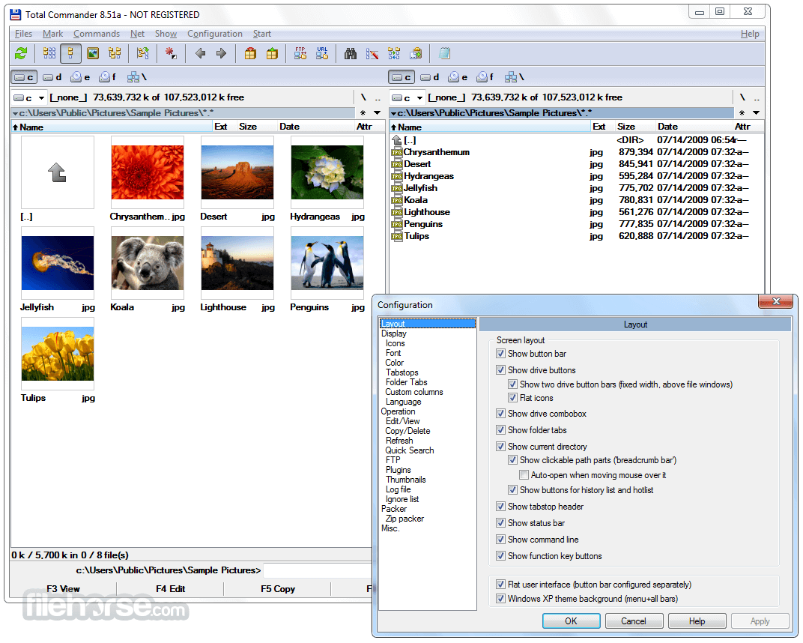Click OK in Configuration dialog
The height and width of the screenshot is (643, 803).
571,621
